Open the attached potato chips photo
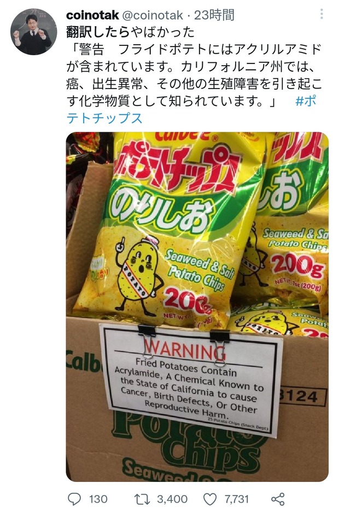This screenshot has height=512, width=339. click(x=197, y=307)
